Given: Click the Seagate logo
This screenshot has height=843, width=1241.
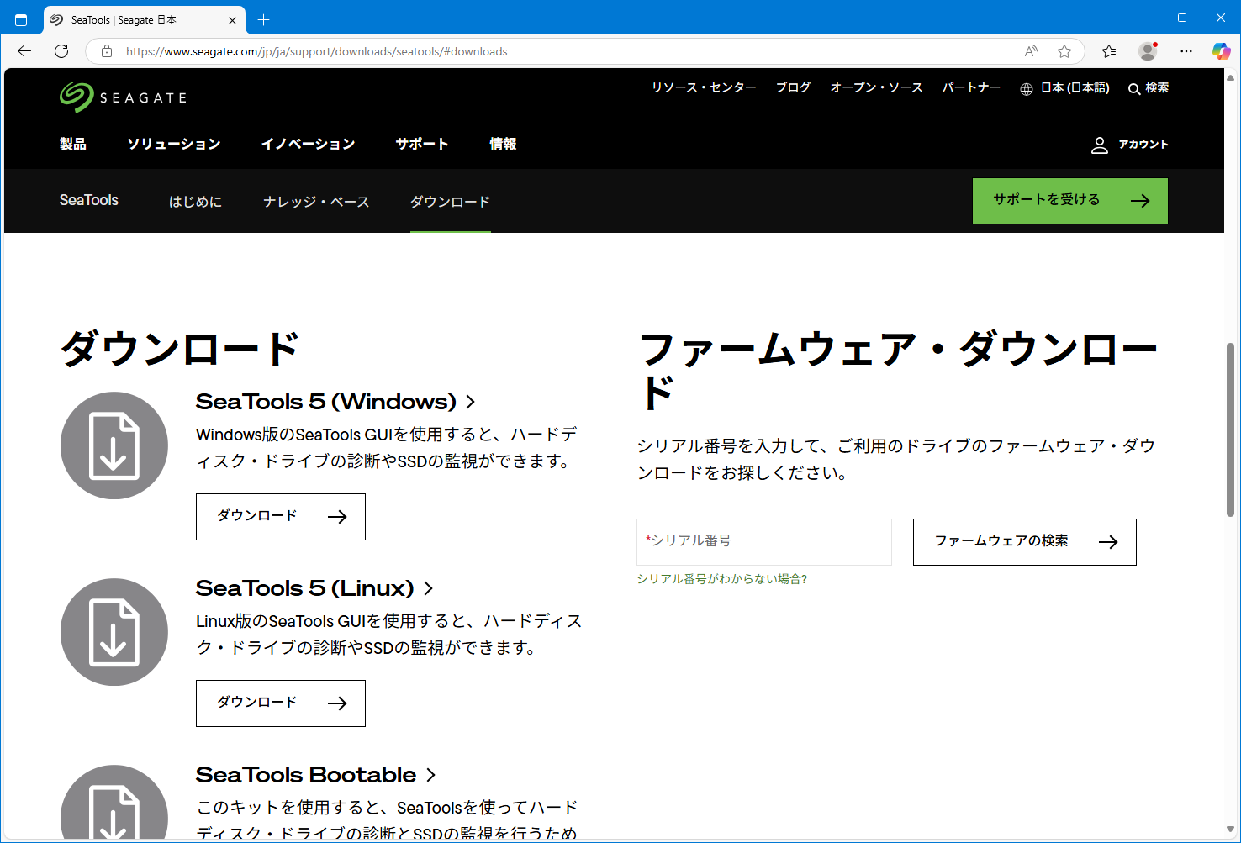Looking at the screenshot, I should [x=123, y=97].
